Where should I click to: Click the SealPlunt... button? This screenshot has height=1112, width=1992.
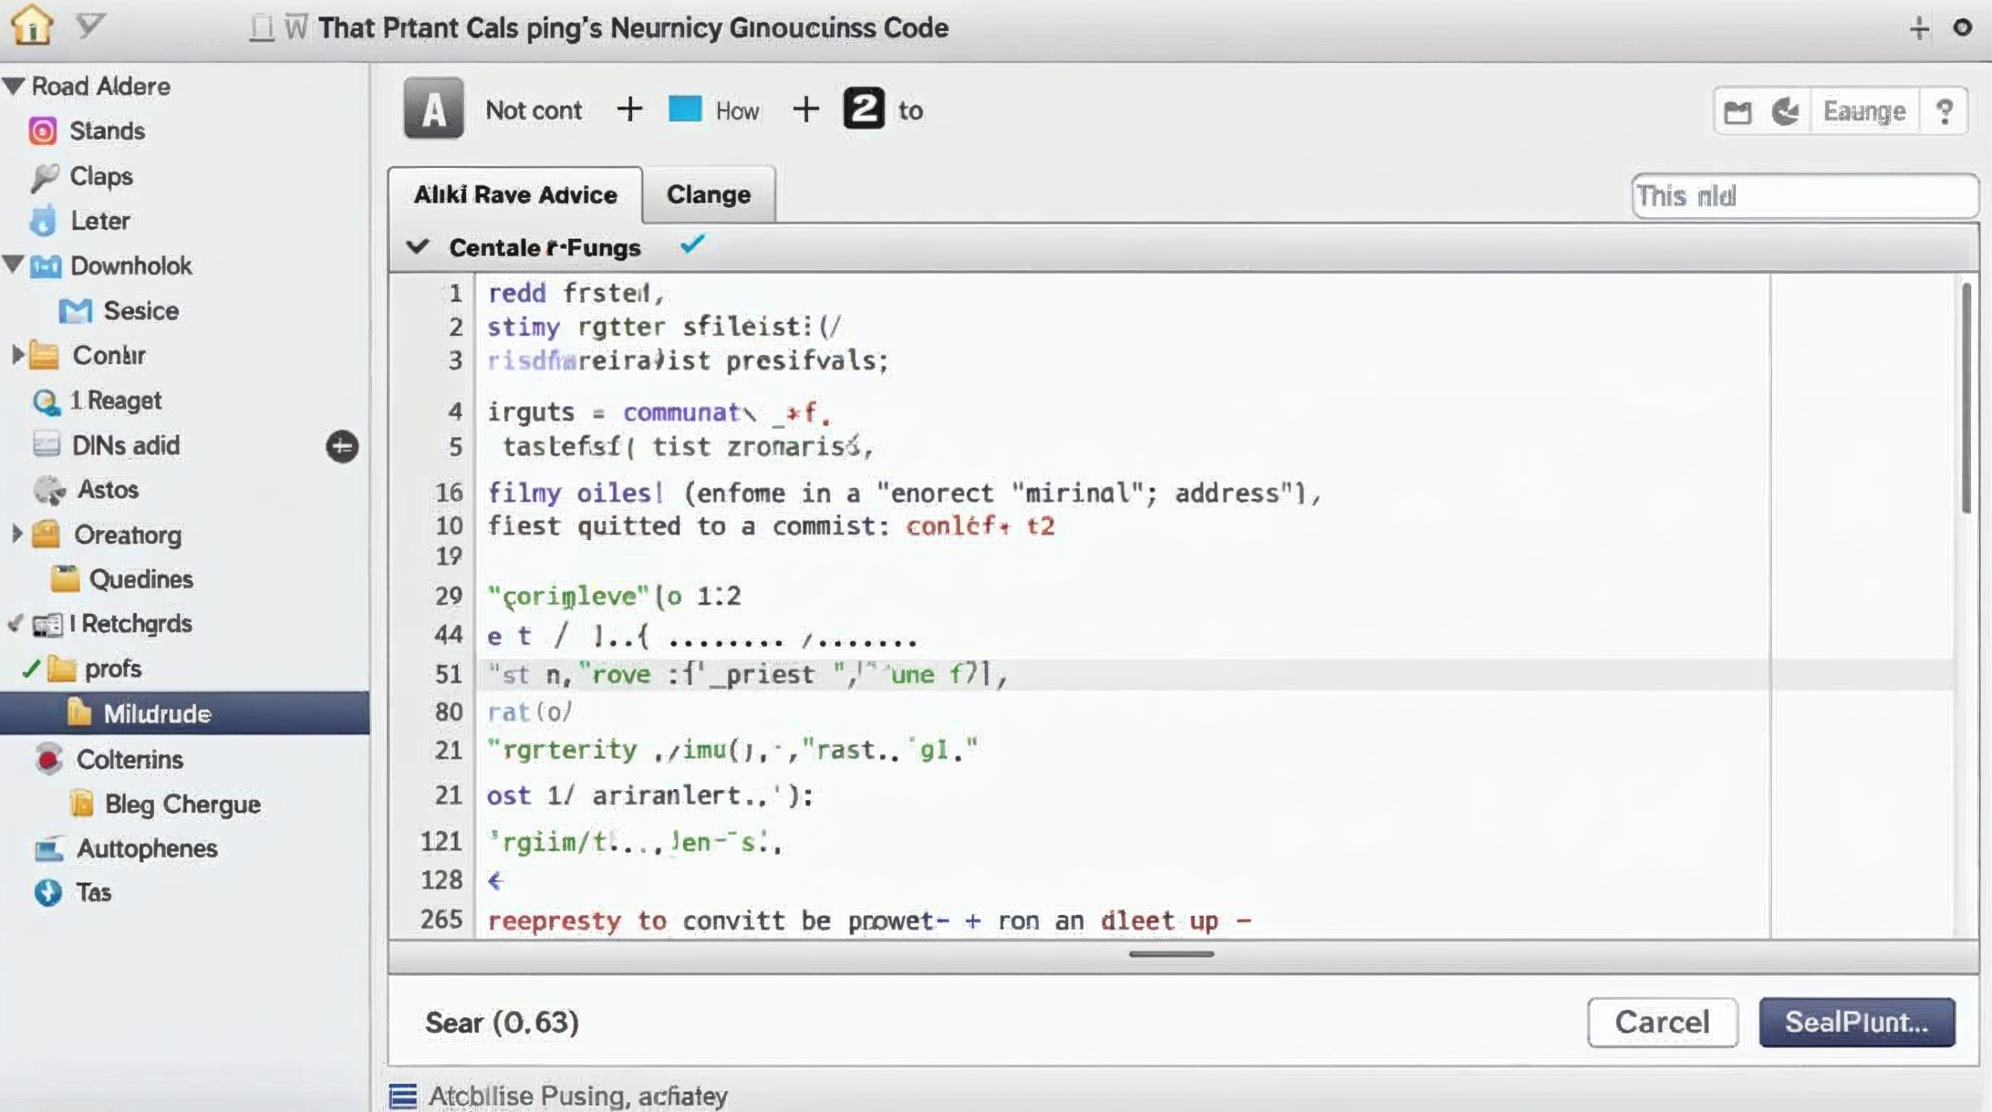1857,1022
